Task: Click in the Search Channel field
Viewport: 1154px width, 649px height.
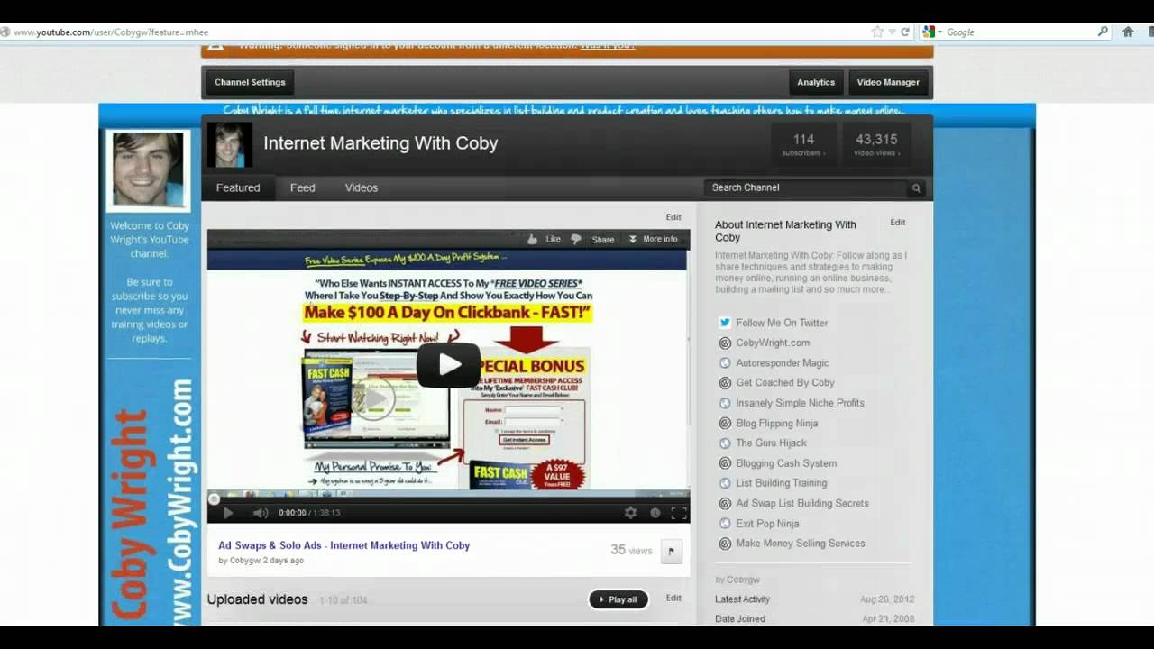Action: pos(807,187)
